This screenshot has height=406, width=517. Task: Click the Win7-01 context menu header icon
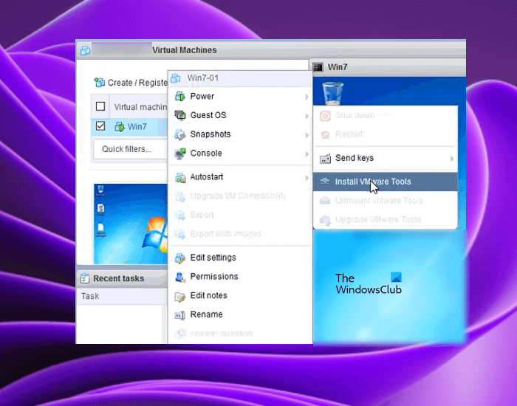coord(176,78)
